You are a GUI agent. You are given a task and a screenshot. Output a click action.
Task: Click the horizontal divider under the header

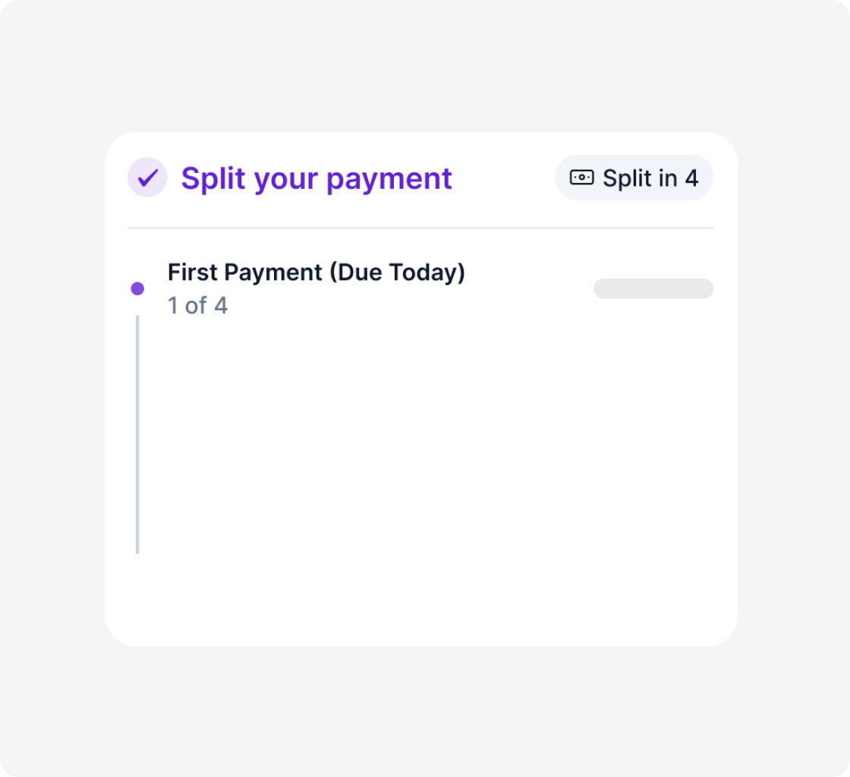coord(420,228)
